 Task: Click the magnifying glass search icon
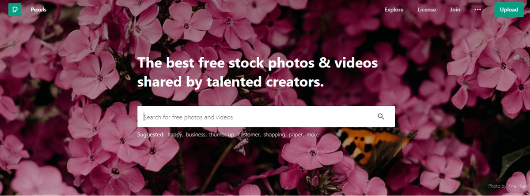coord(381,117)
